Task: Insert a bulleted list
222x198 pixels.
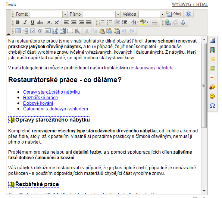Action: (x=109, y=22)
